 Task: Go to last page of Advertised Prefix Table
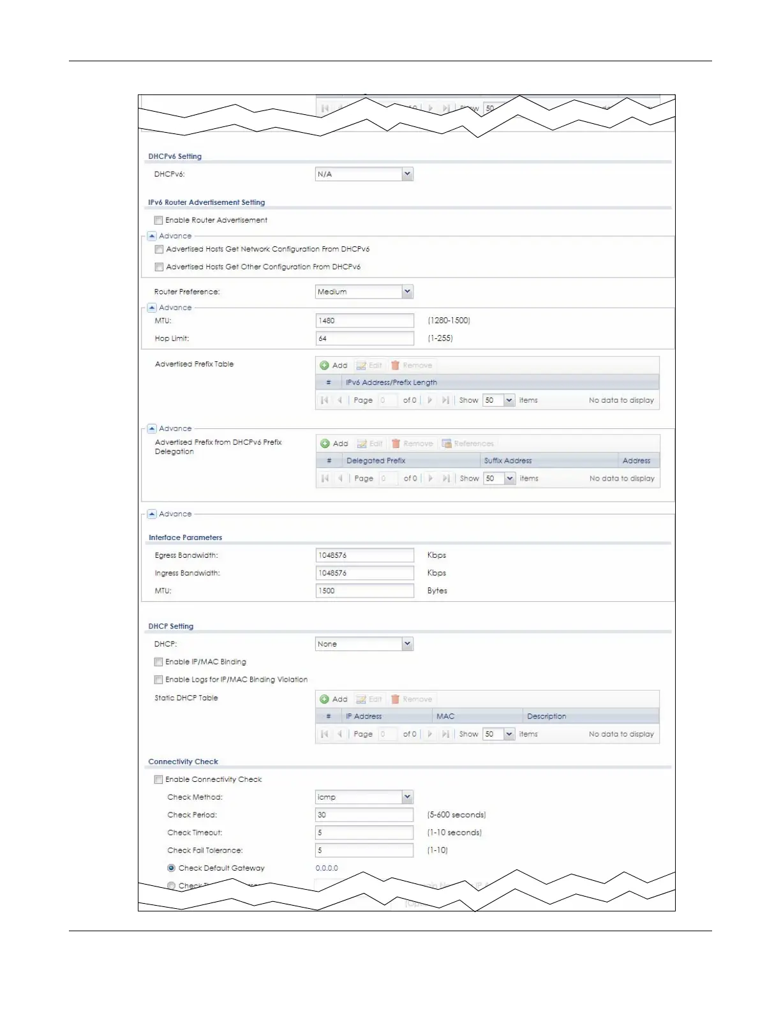445,400
